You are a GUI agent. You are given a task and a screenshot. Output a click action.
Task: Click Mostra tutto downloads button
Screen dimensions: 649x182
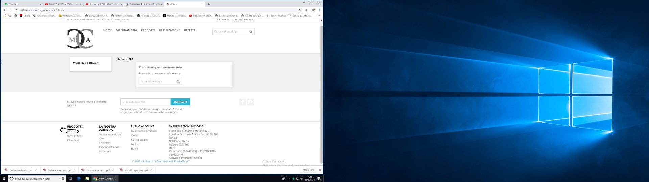pyautogui.click(x=308, y=170)
